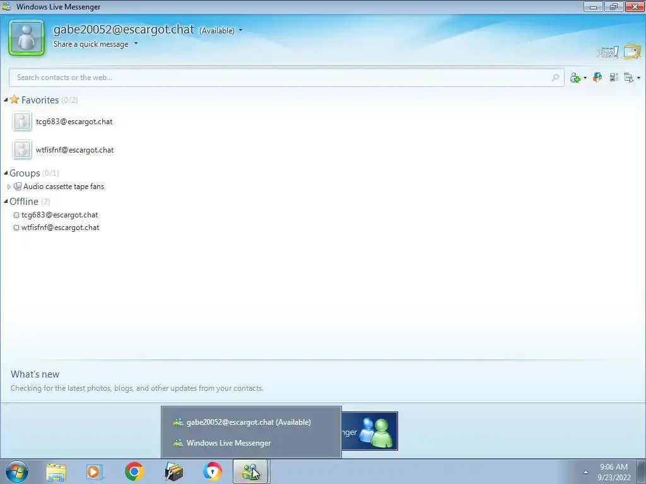Click the Windows Live Messenger taskbar button
This screenshot has width=646, height=484.
[251, 471]
